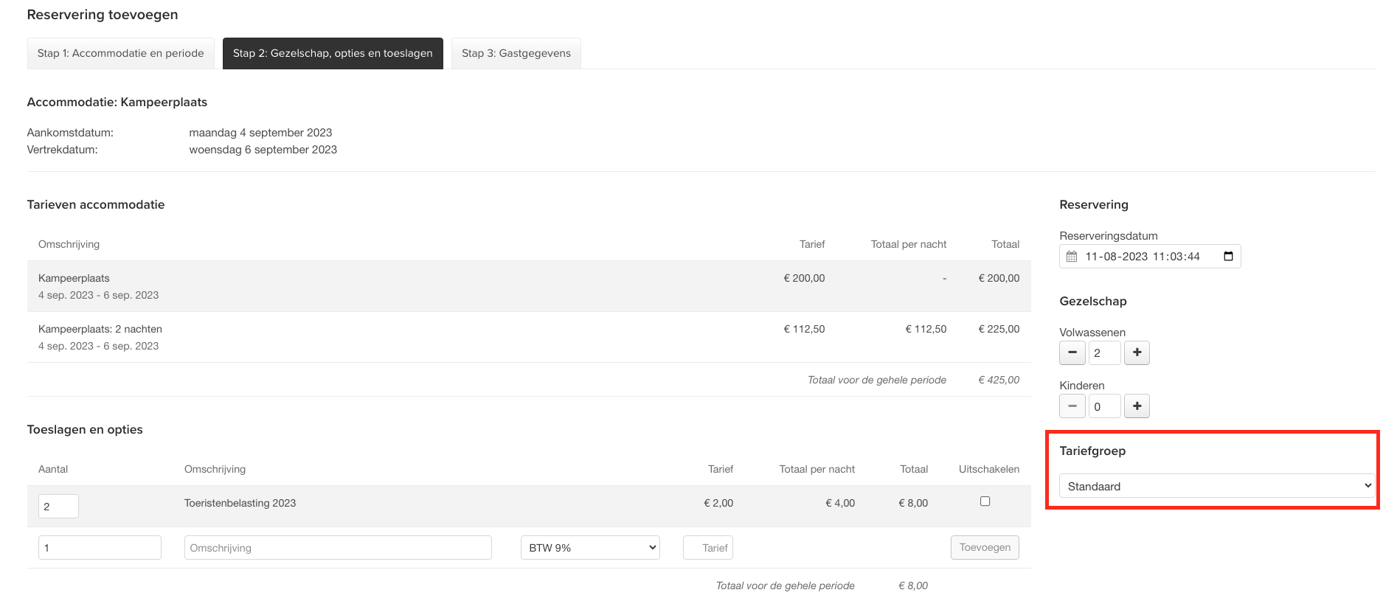Image resolution: width=1383 pixels, height=601 pixels.
Task: Select Stap 2: Gezelschap, opties en toeslagen tab
Action: 333,53
